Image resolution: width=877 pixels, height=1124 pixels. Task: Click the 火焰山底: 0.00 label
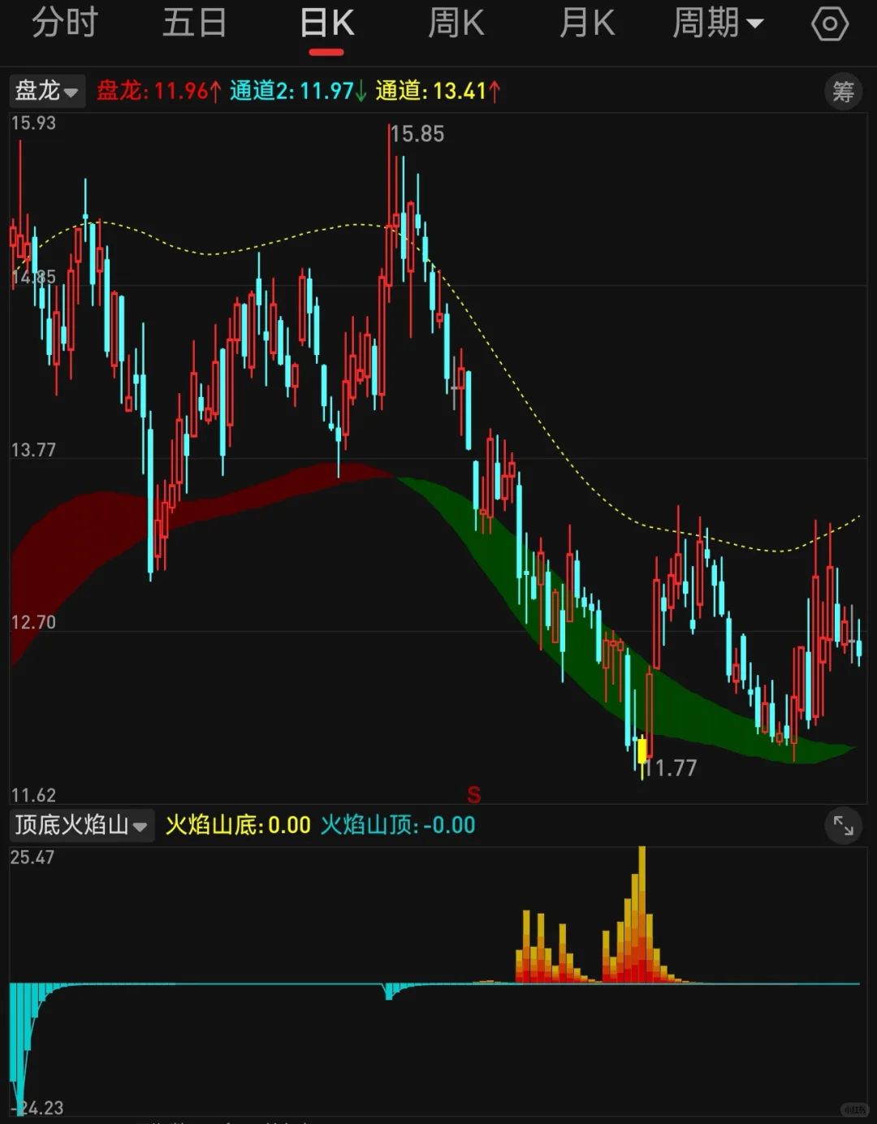[238, 825]
